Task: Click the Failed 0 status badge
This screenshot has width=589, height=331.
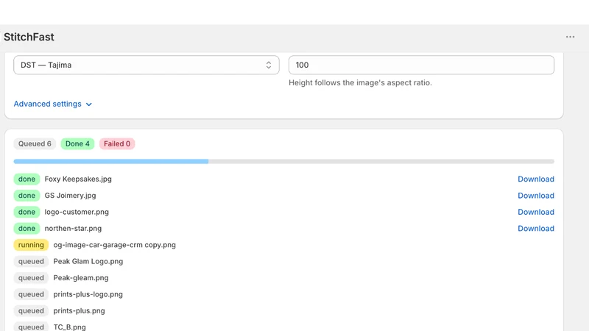Action: pos(117,143)
